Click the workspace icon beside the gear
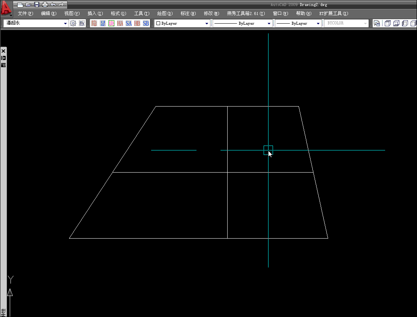 coord(82,23)
